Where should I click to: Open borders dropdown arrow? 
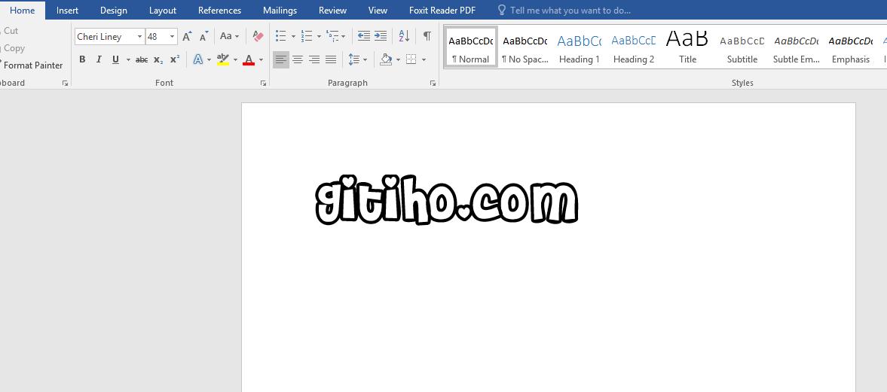(x=424, y=60)
